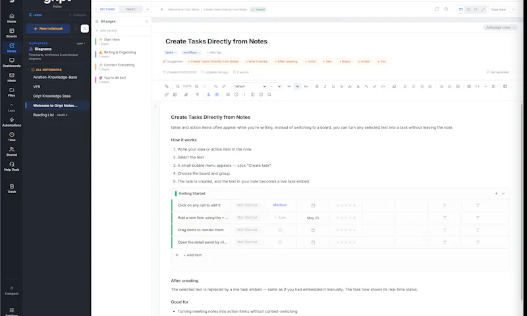Open the tasks tag dropdown

171,53
